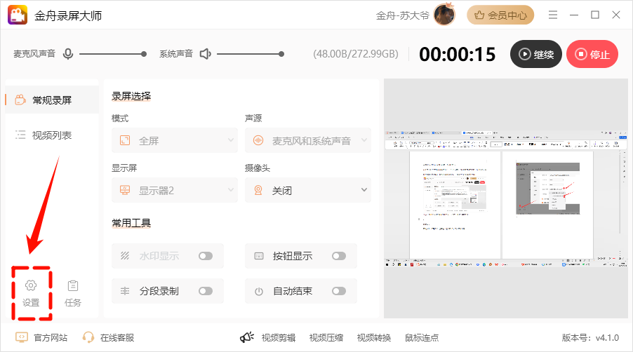The width and height of the screenshot is (633, 352).
Task: Adjust the 麦克风声音 volume slider handle
Action: (x=144, y=54)
